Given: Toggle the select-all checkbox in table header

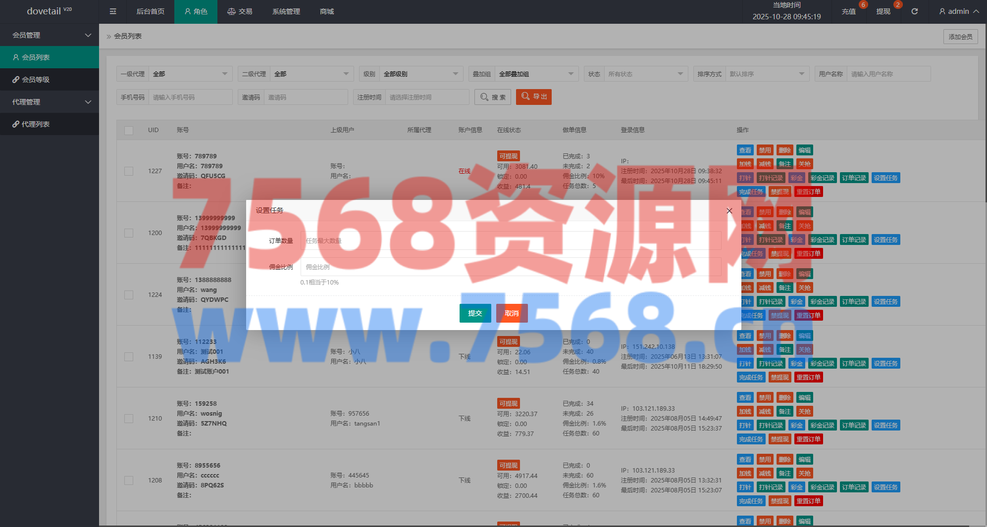Looking at the screenshot, I should point(129,131).
